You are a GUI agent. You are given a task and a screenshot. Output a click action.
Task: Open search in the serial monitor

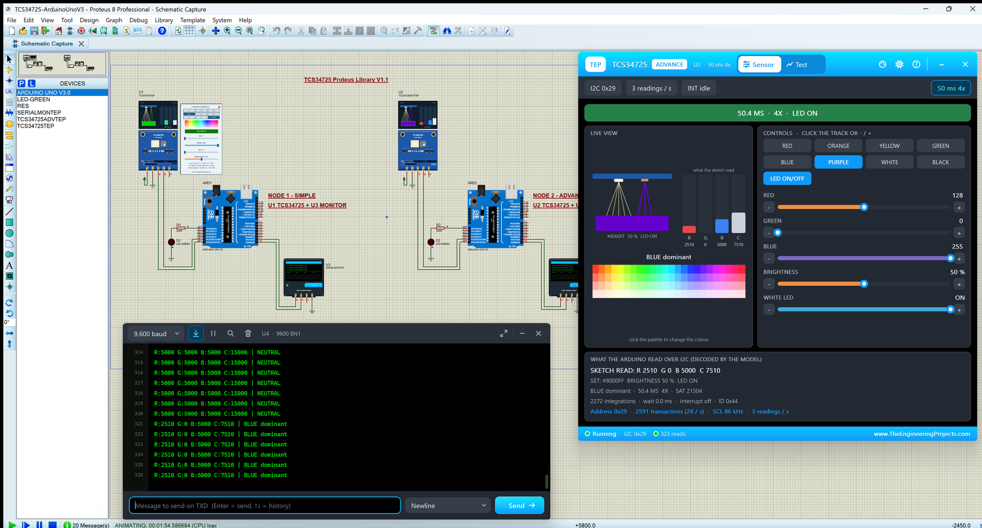tap(231, 333)
